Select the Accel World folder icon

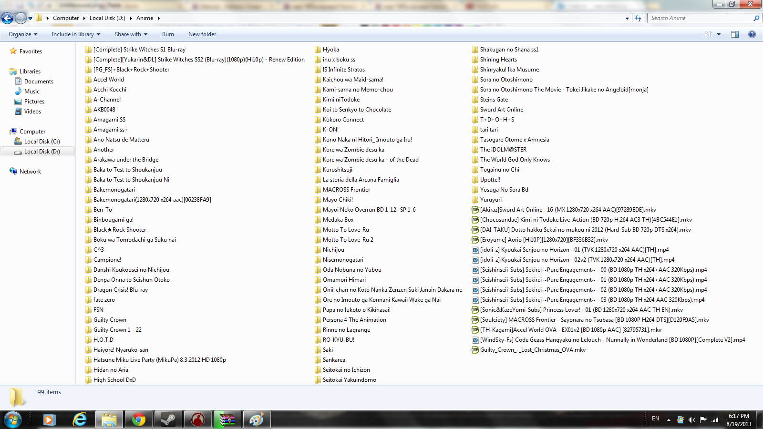point(88,80)
